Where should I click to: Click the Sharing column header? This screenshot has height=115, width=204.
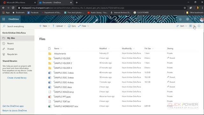170,49
